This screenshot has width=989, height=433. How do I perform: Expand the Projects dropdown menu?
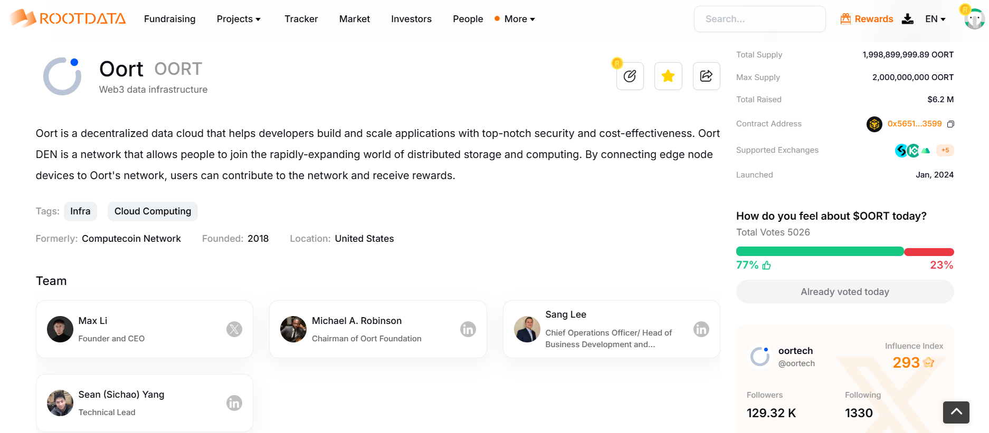coord(239,19)
